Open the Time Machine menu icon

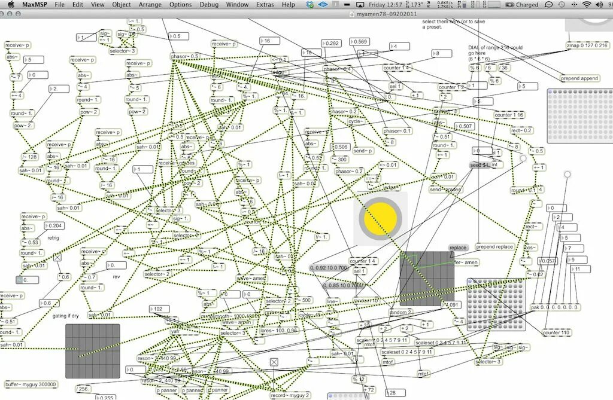pyautogui.click(x=562, y=5)
